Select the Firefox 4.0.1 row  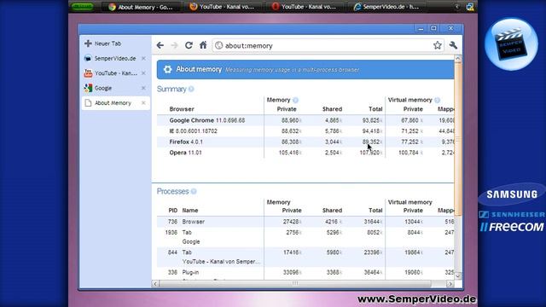tap(305, 142)
